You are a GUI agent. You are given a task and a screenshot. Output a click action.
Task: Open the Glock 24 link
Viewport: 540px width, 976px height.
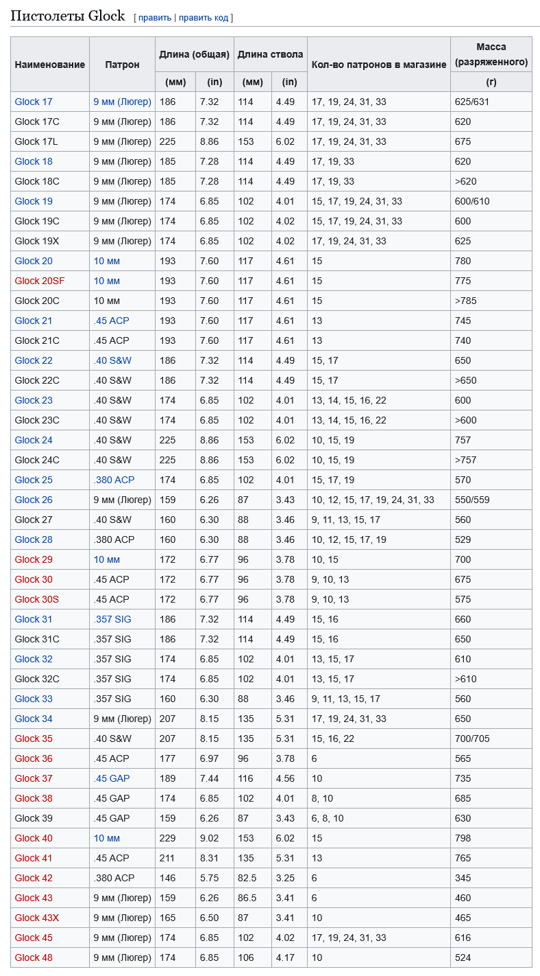(x=34, y=440)
